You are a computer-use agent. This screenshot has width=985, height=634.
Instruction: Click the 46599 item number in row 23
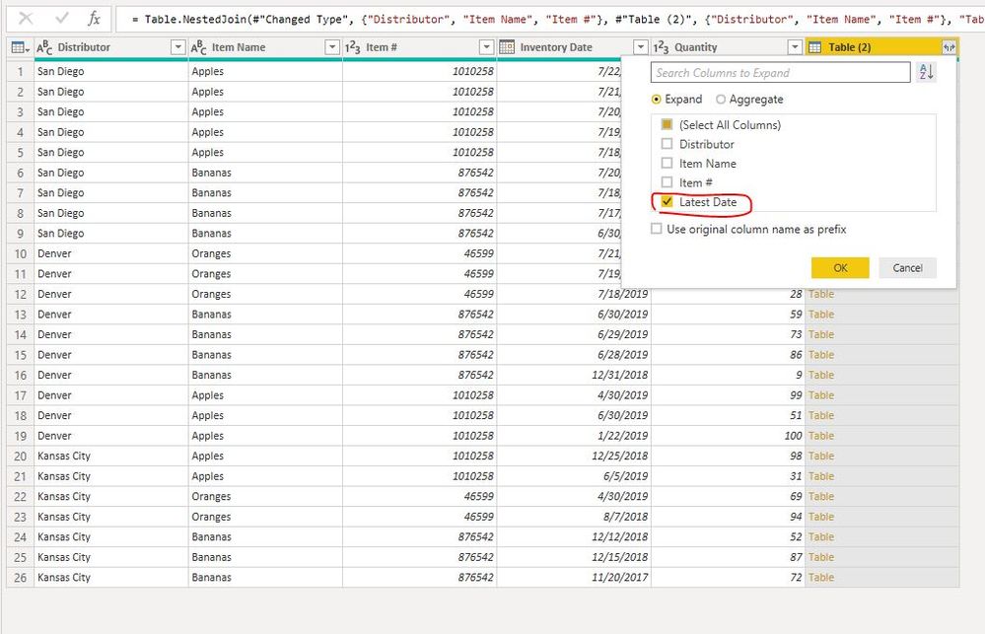(420, 517)
